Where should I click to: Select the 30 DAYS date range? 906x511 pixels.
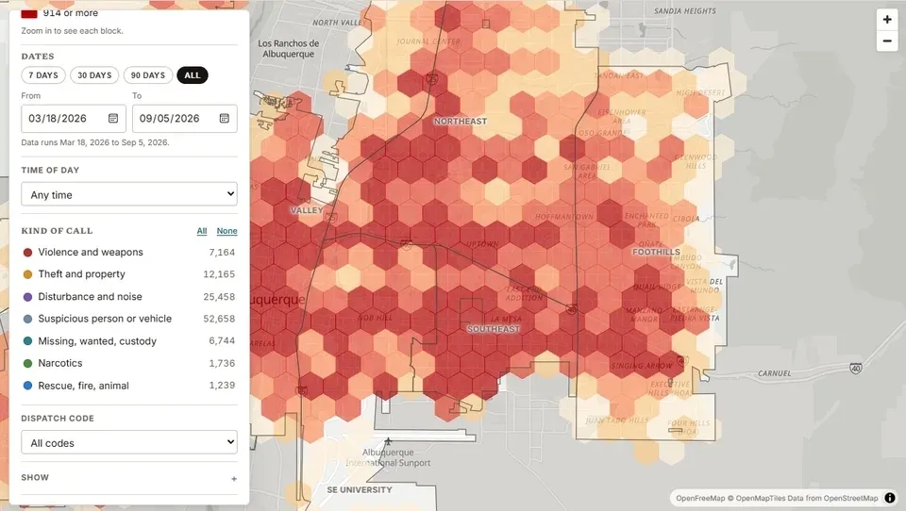click(94, 75)
